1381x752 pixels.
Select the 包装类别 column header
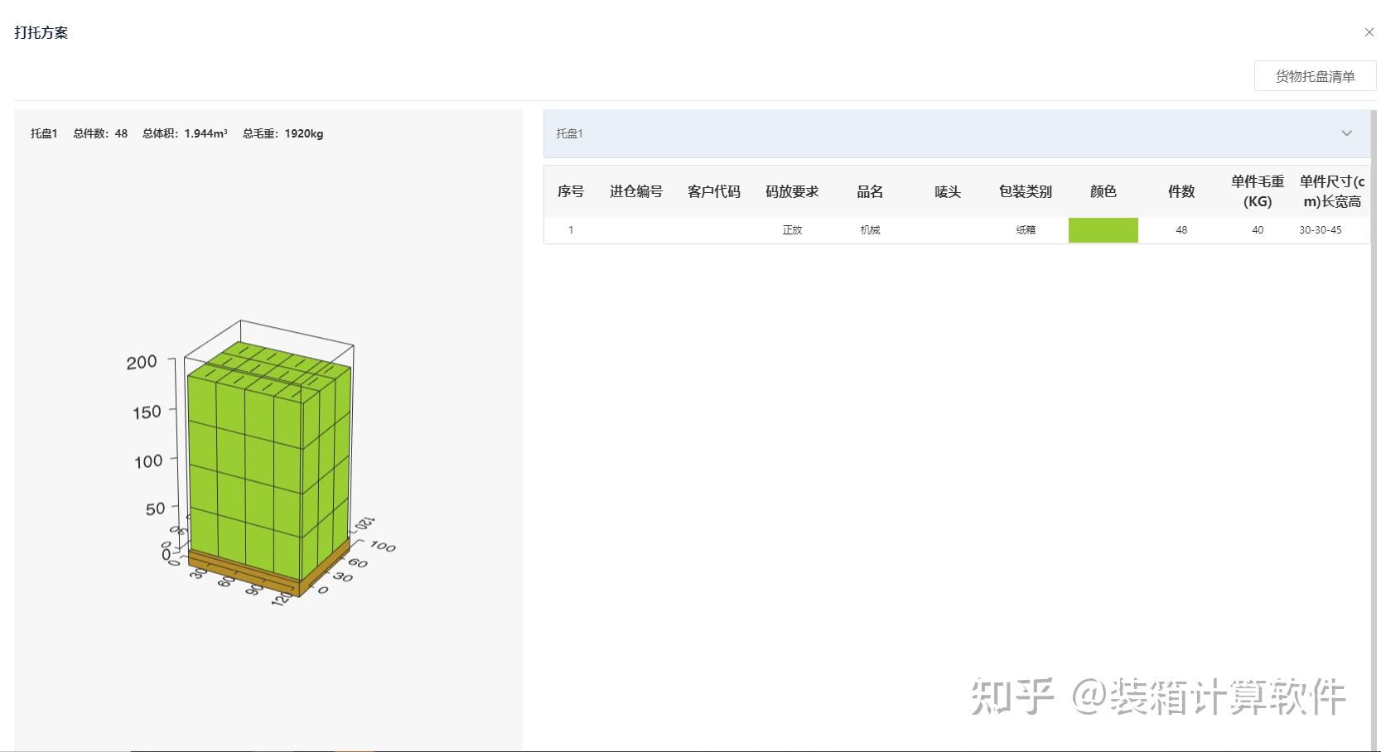pos(1026,191)
